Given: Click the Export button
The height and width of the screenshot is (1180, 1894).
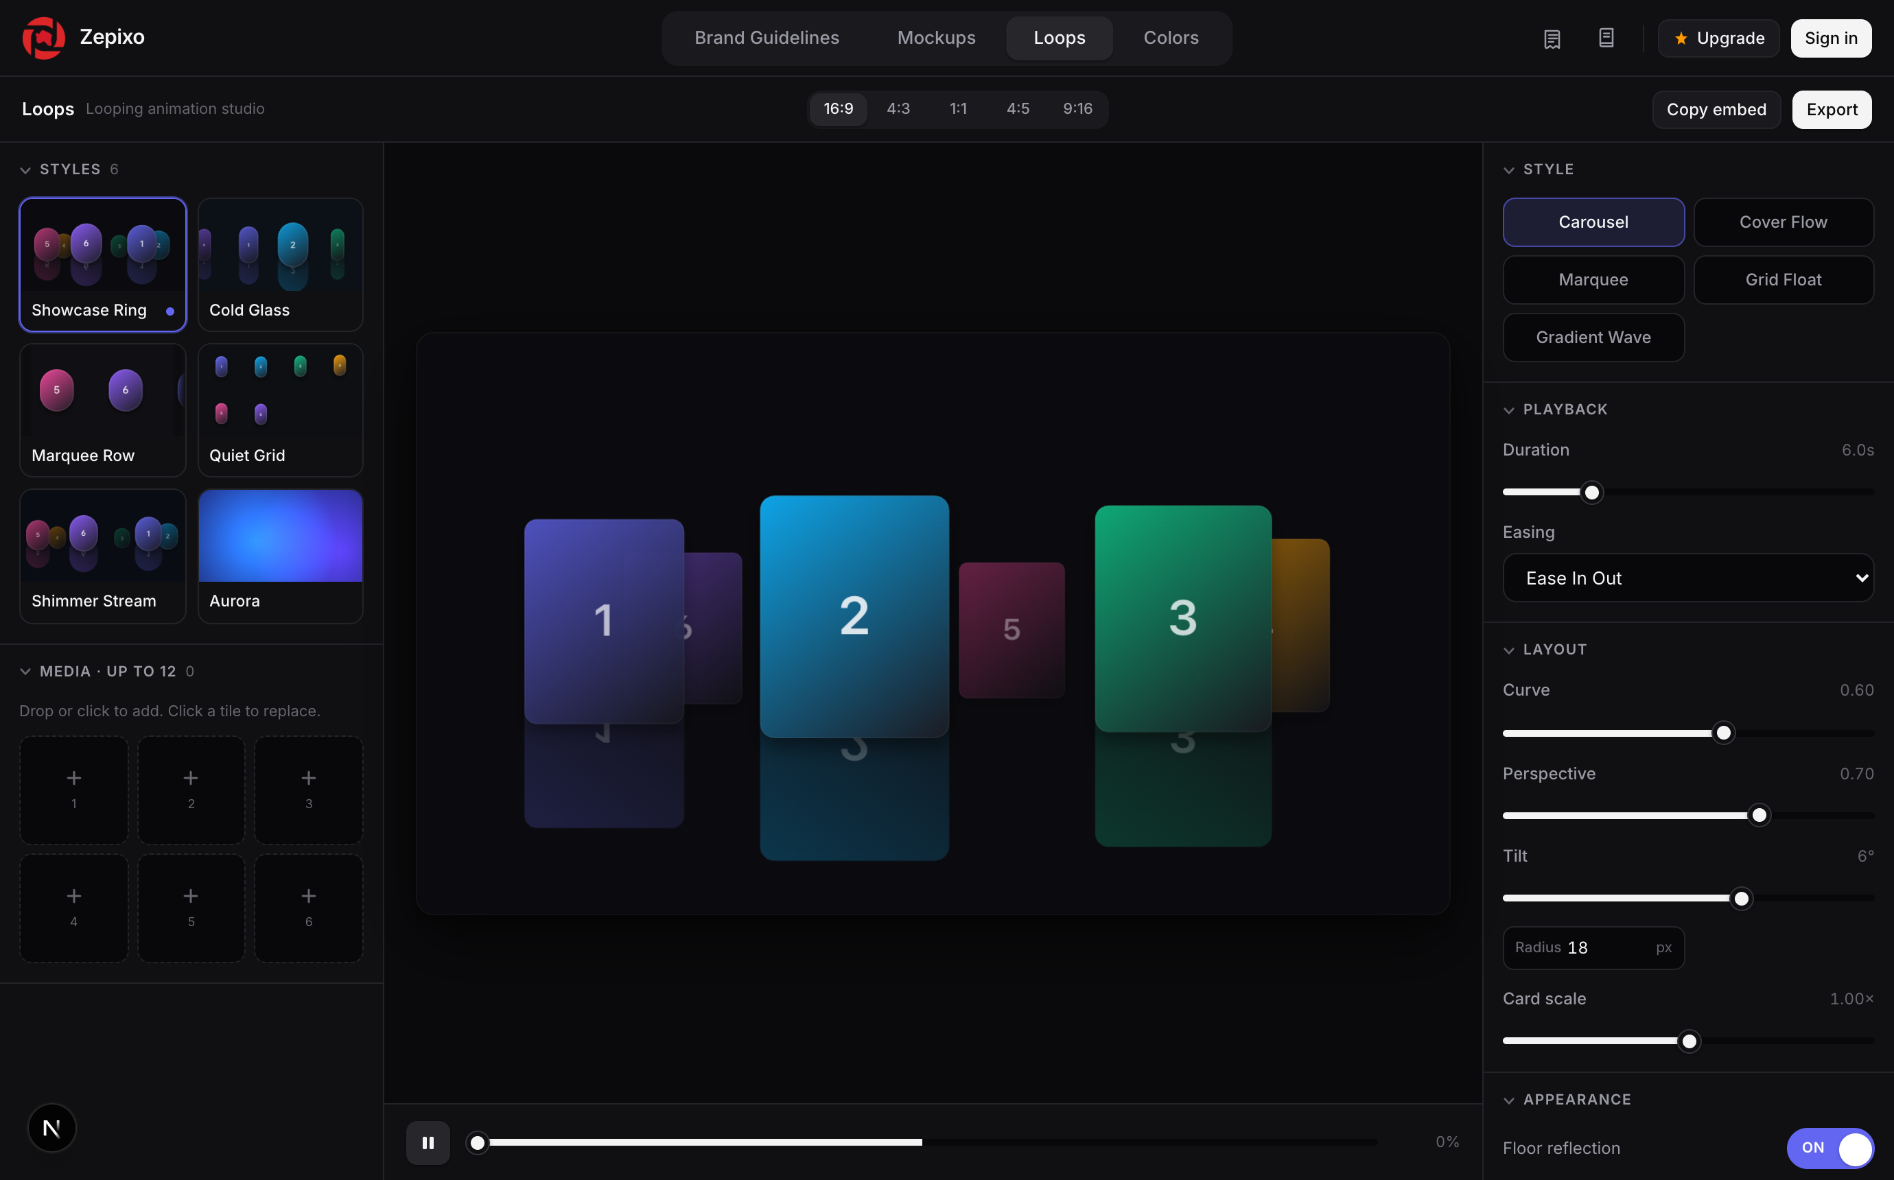Looking at the screenshot, I should [x=1832, y=109].
